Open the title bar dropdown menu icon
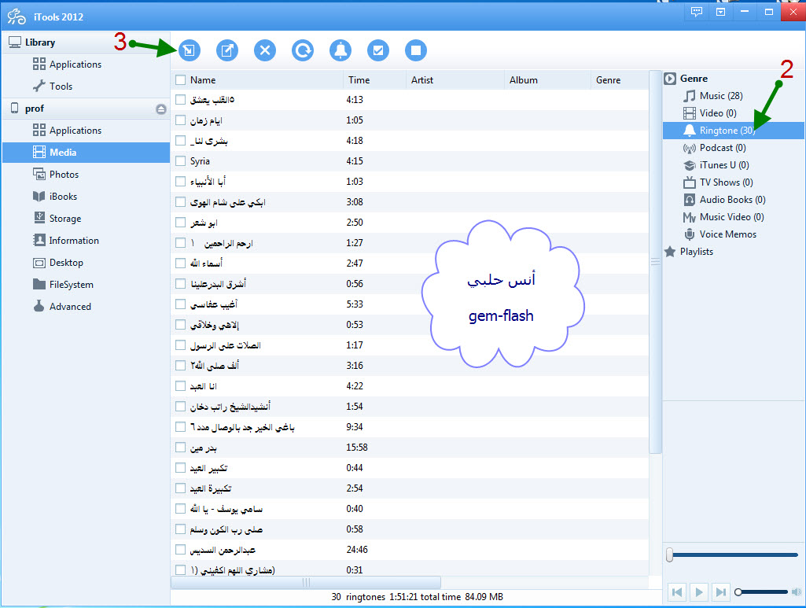The width and height of the screenshot is (806, 608). click(x=720, y=12)
